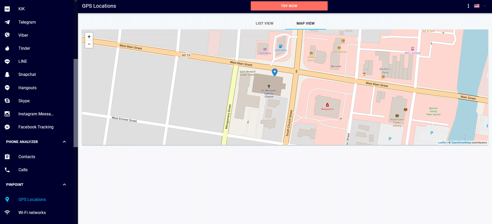Click the Bar & Grill label

[x=428, y=31]
